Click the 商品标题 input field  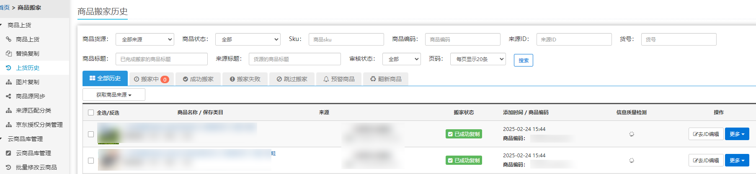point(162,59)
